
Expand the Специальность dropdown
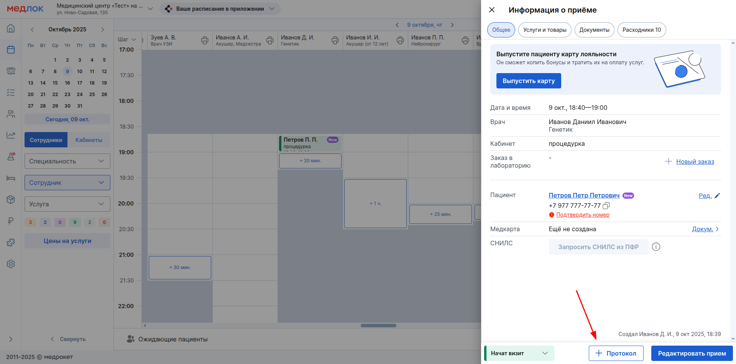pos(67,161)
